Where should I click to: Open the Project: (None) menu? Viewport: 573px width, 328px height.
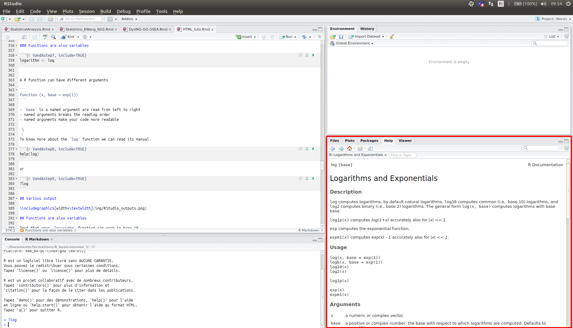point(553,19)
